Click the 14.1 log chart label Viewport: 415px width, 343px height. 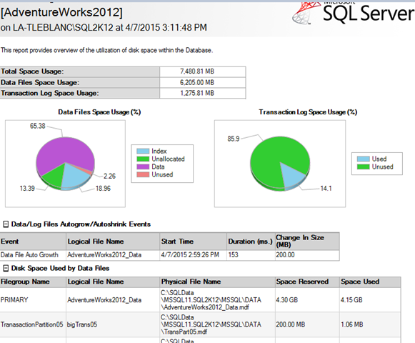point(326,189)
